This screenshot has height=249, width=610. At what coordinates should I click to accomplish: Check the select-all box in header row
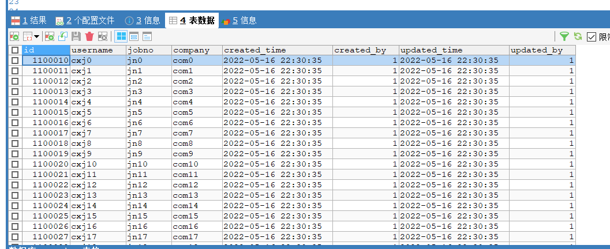(x=14, y=50)
